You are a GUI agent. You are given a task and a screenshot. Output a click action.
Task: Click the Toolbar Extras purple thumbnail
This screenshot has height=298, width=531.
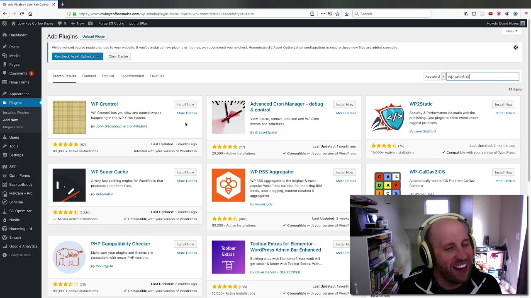pos(228,257)
